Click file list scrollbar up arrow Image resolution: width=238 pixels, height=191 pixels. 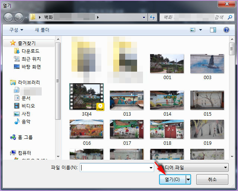point(232,39)
